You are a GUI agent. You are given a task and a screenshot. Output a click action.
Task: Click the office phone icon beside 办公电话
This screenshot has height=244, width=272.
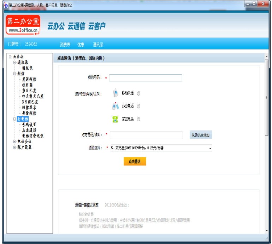[x=116, y=106]
